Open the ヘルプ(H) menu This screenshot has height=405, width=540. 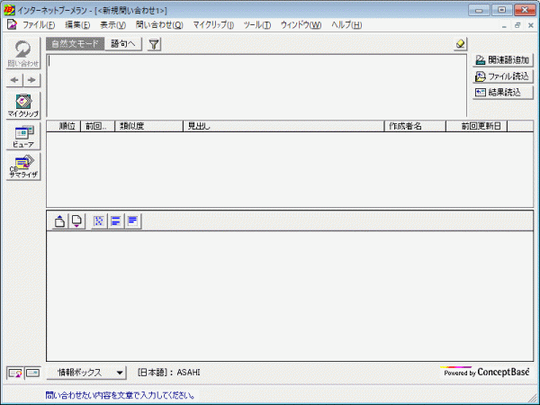346,25
